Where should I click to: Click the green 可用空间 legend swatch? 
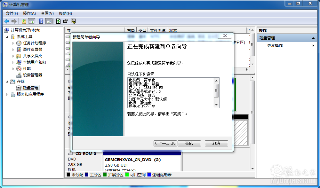(127, 175)
